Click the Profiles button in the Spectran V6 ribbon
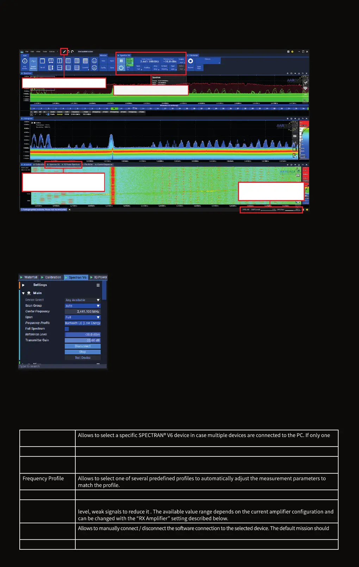 click(147, 68)
